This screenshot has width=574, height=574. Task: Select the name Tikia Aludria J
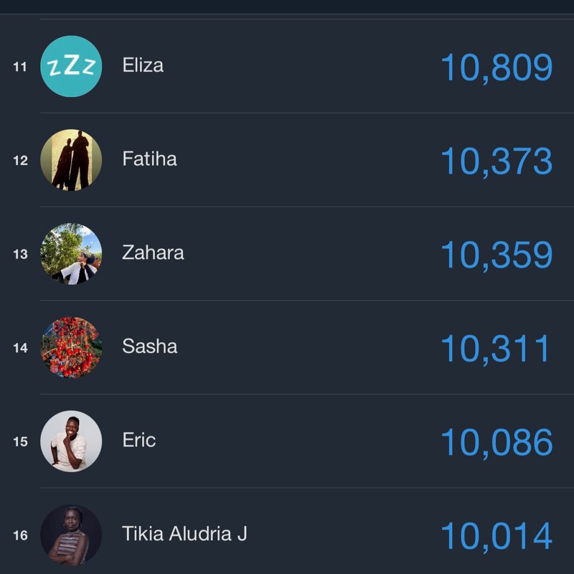click(184, 535)
